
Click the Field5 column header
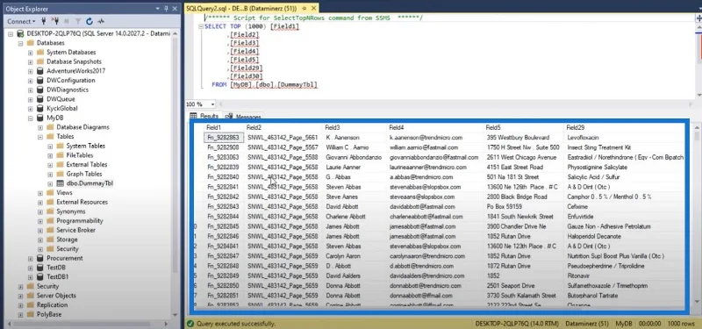pos(524,127)
